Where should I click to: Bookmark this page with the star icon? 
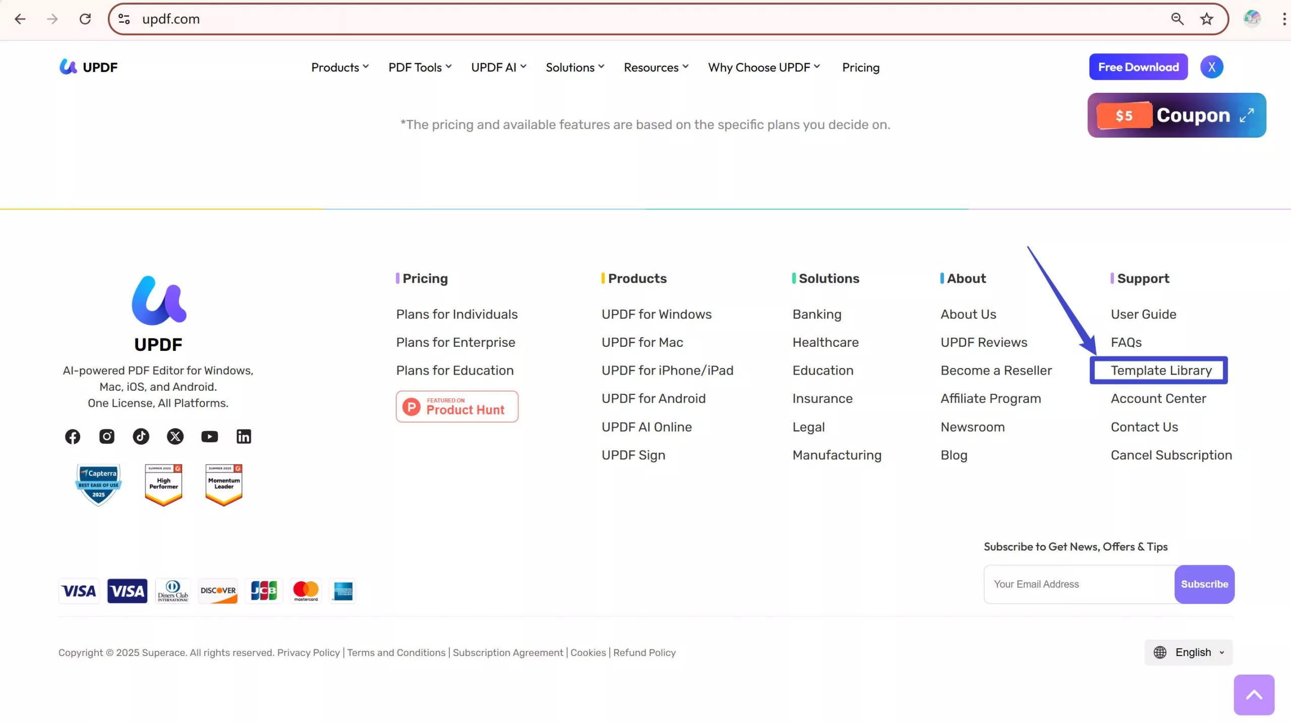tap(1206, 19)
